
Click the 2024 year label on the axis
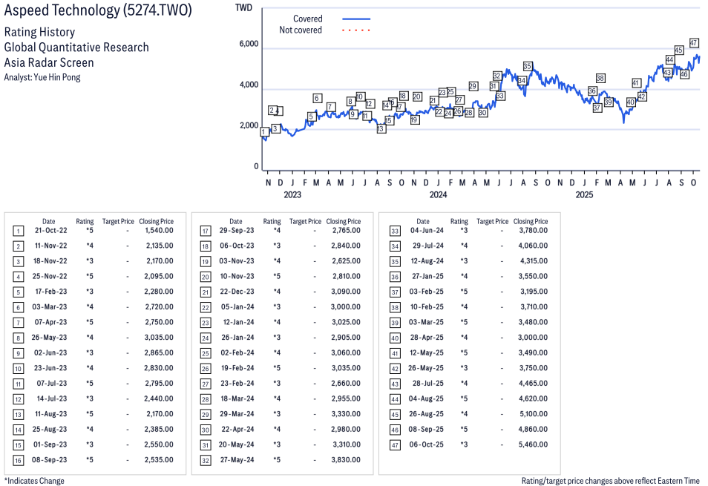coord(438,195)
